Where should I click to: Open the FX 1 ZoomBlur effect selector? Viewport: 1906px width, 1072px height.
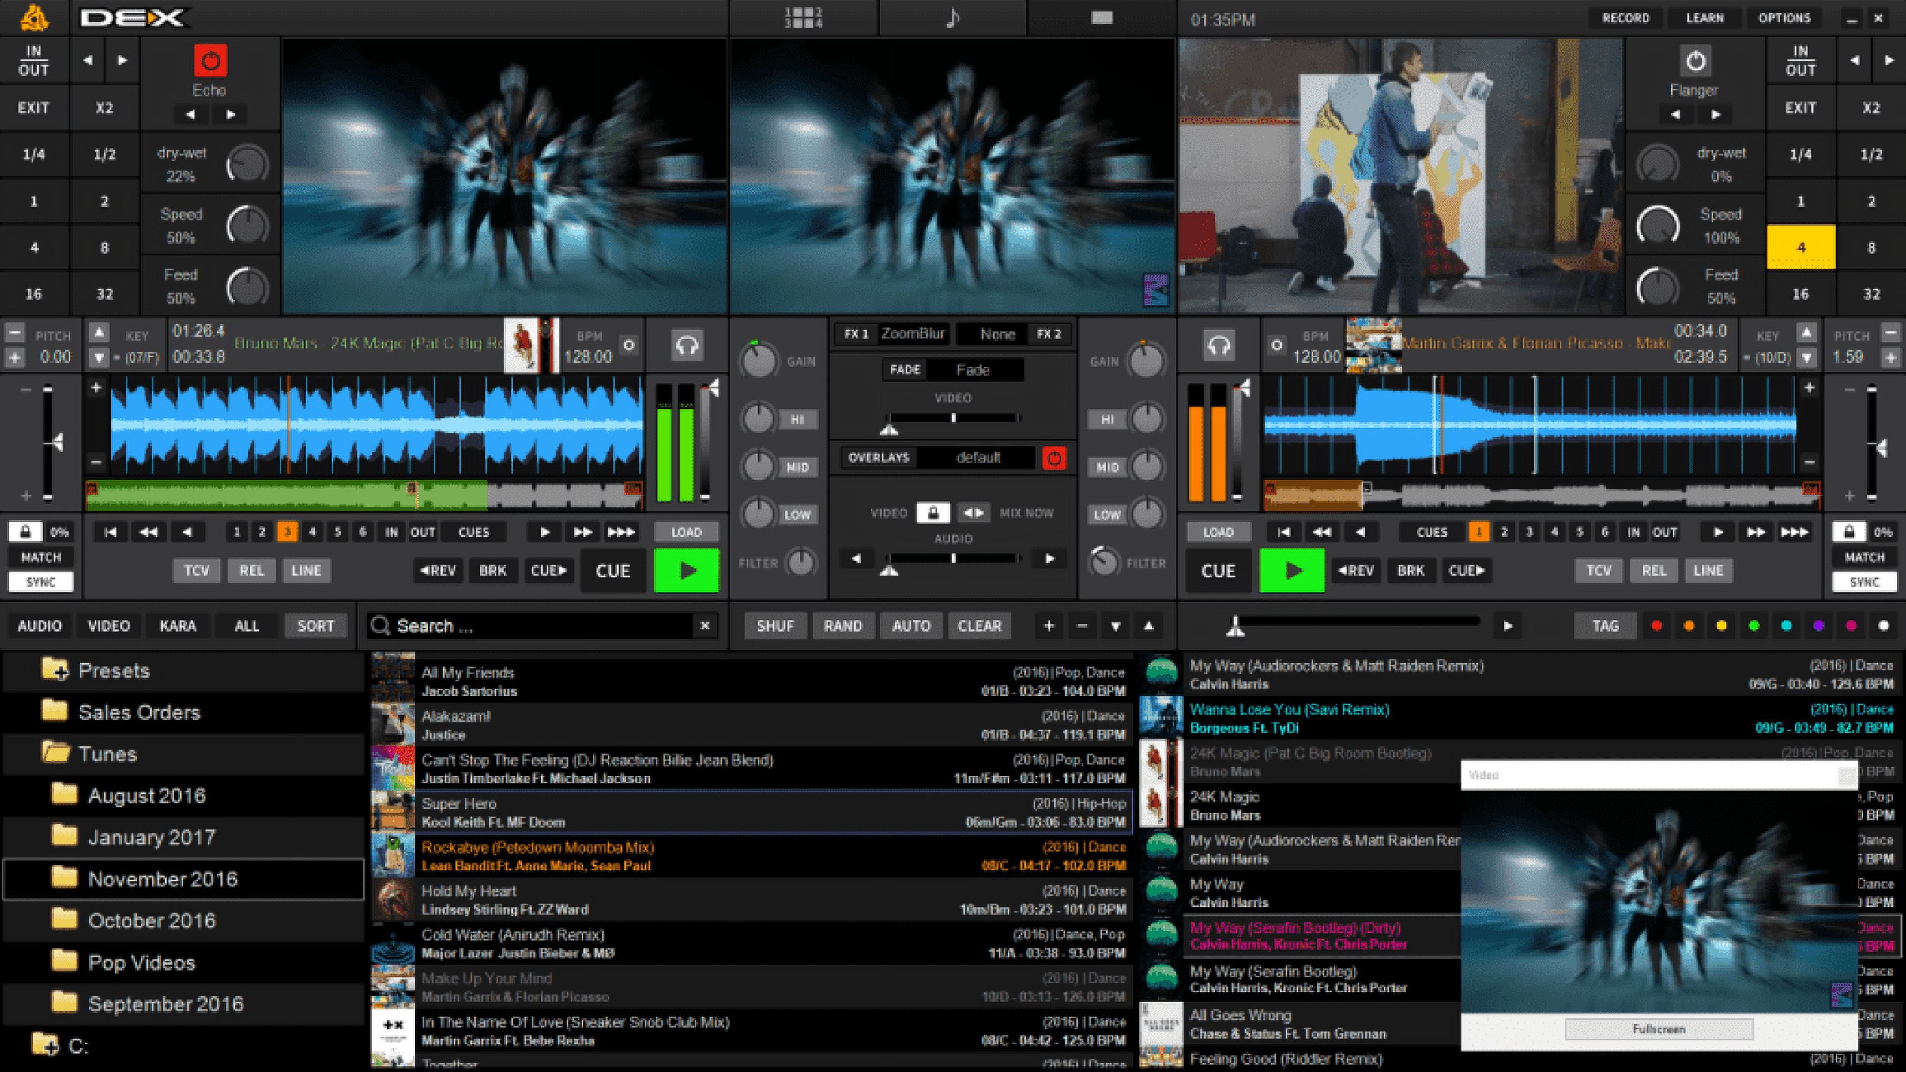click(914, 334)
